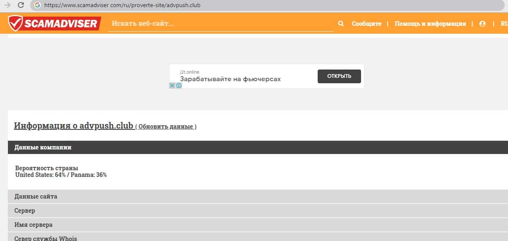Screen dimensions: 508x241
Task: Focus the website search field
Action: (x=221, y=24)
